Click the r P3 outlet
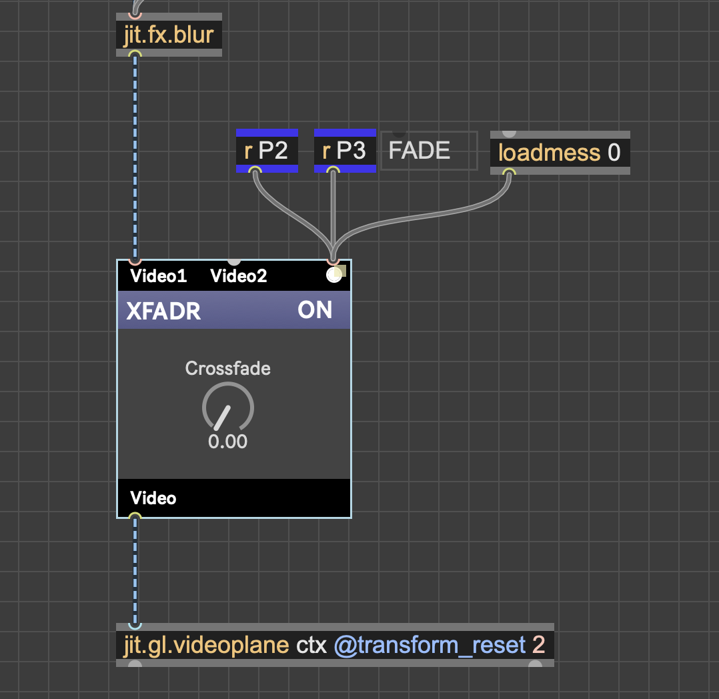 click(333, 170)
